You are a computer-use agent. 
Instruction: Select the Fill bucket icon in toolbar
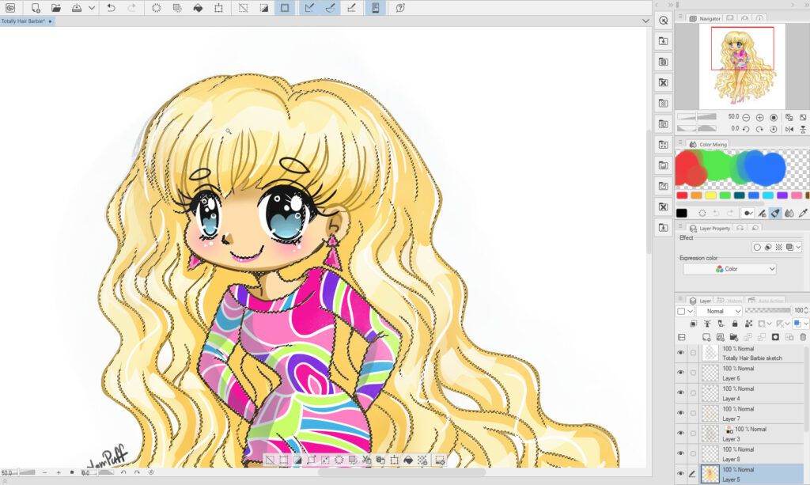(198, 8)
